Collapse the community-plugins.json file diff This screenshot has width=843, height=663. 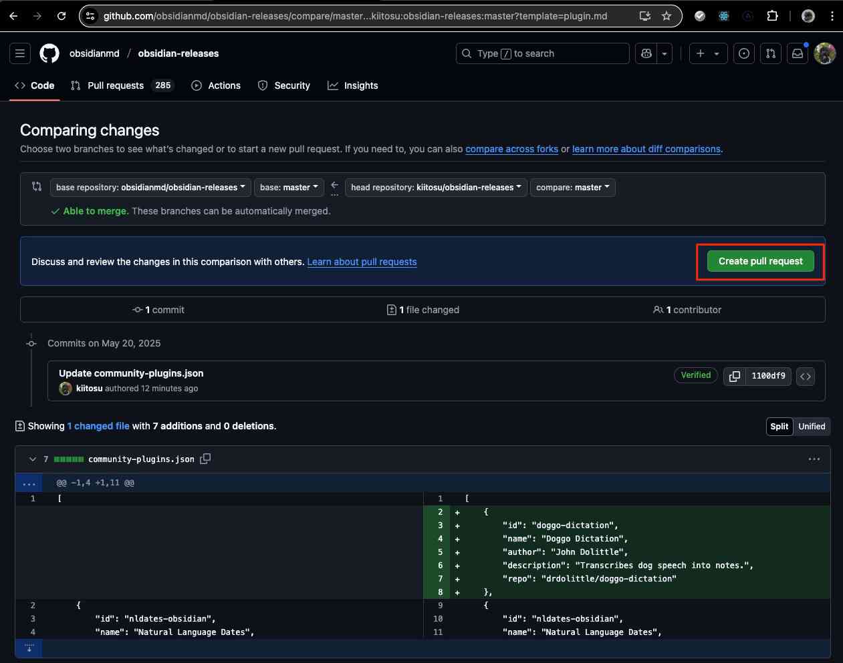coord(33,459)
